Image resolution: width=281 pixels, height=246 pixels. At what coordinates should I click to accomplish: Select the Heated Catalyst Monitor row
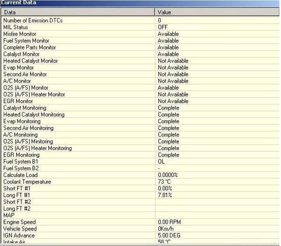(140, 61)
